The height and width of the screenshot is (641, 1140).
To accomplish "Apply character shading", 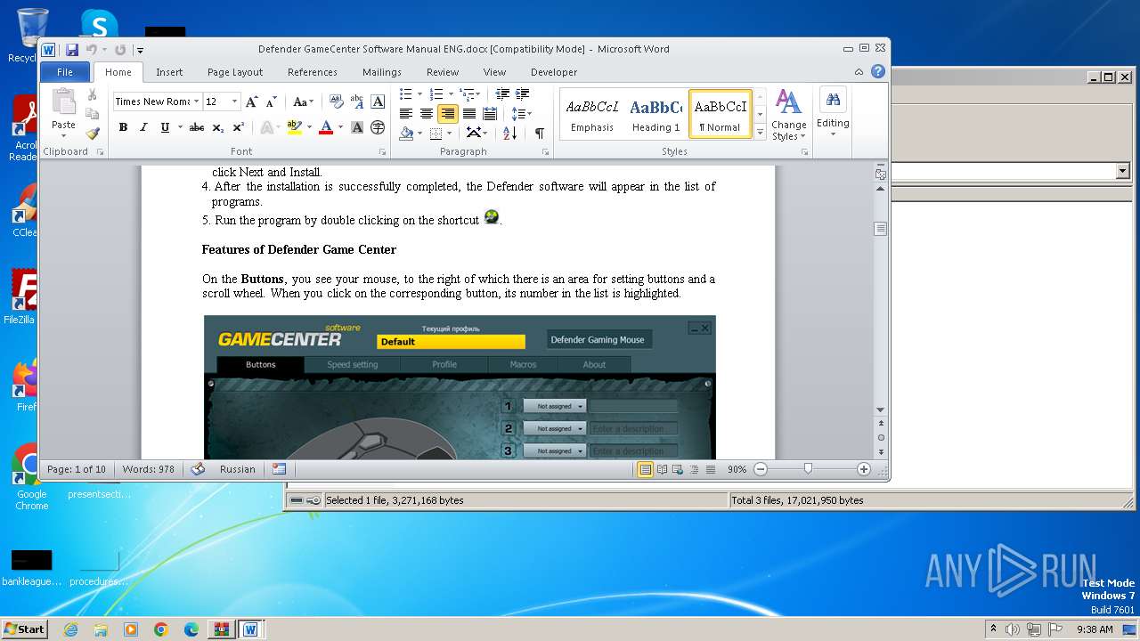I will point(357,127).
